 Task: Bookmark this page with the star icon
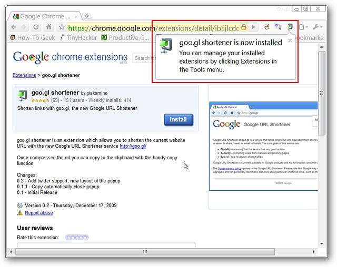[x=62, y=27]
